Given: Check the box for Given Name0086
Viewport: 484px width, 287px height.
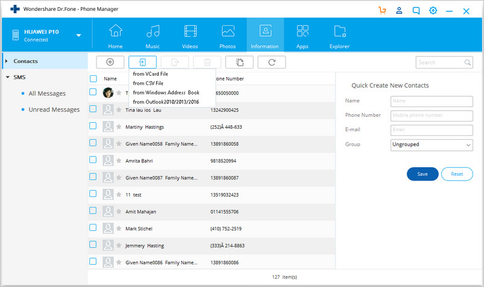Looking at the screenshot, I should (93, 261).
